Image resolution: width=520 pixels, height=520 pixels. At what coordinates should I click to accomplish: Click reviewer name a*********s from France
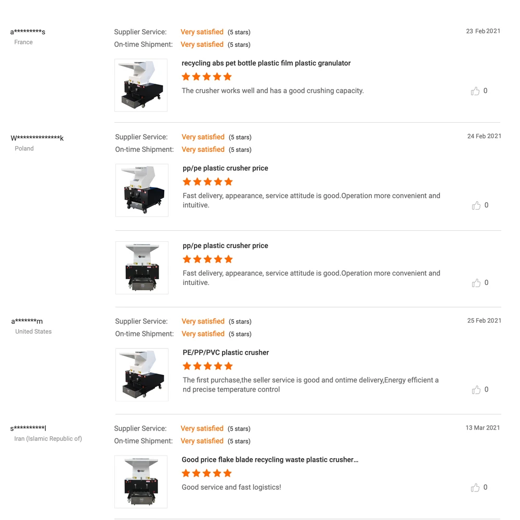pos(28,32)
